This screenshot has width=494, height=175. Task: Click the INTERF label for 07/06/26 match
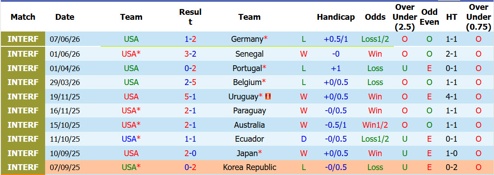23,39
